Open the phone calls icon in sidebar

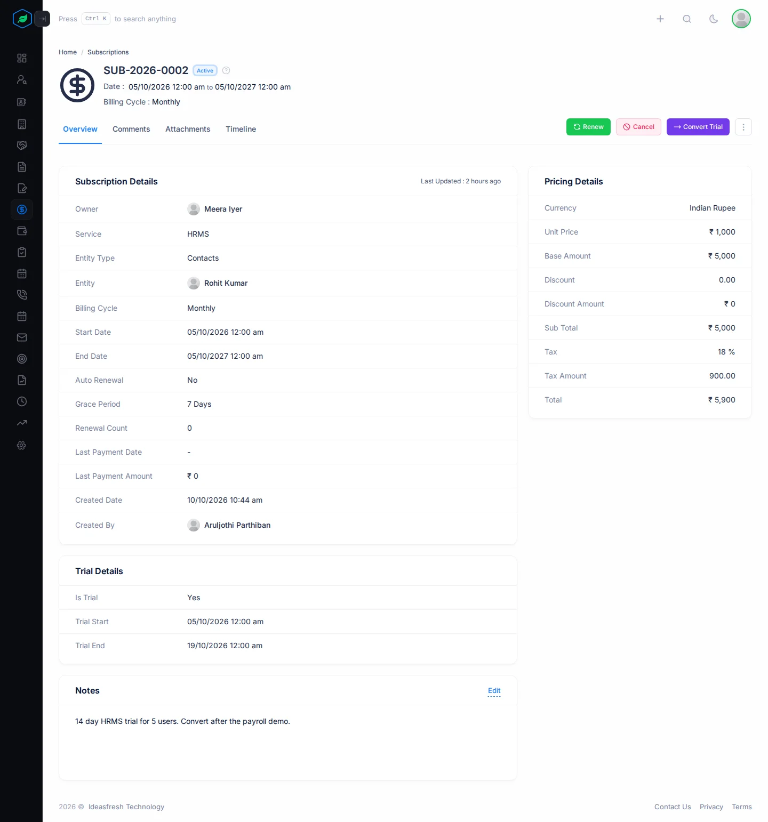[x=22, y=295]
